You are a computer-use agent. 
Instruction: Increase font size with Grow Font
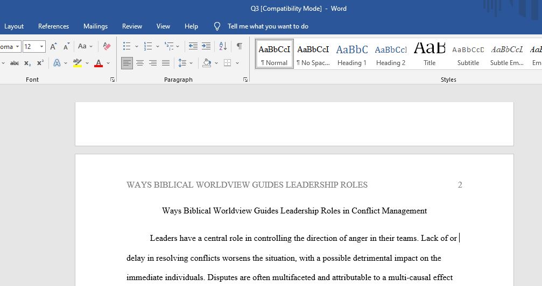pyautogui.click(x=53, y=46)
